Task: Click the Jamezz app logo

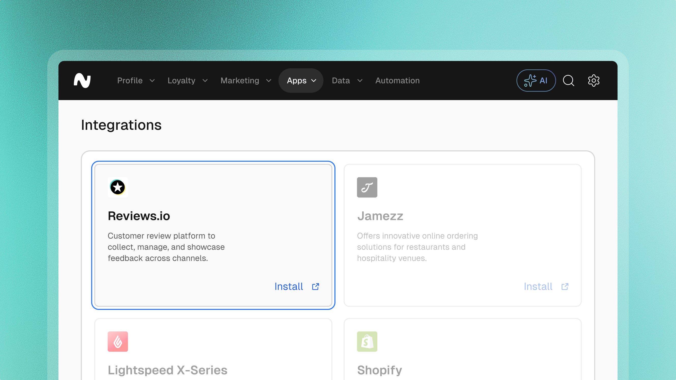Action: click(x=367, y=187)
